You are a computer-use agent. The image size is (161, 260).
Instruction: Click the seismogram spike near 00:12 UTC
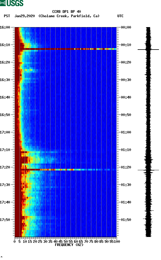coord(148,50)
